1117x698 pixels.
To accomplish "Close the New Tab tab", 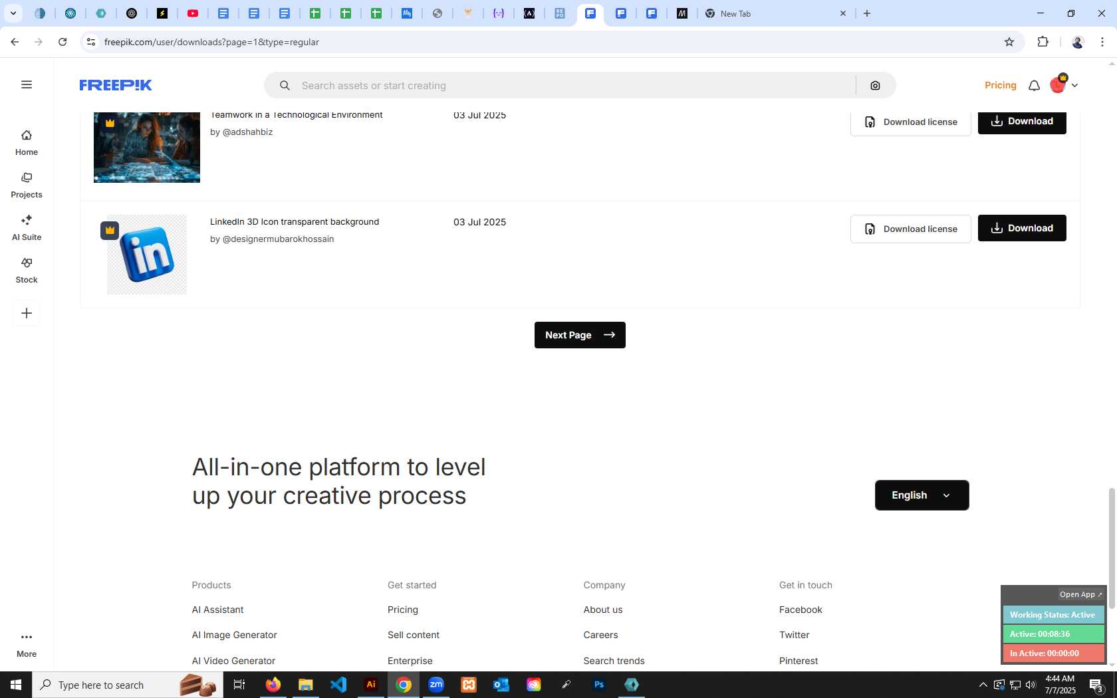I will tap(843, 13).
